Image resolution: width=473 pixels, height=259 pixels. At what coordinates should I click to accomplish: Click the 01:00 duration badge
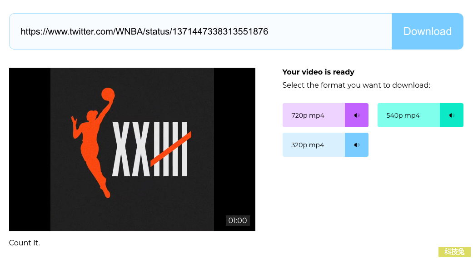237,220
